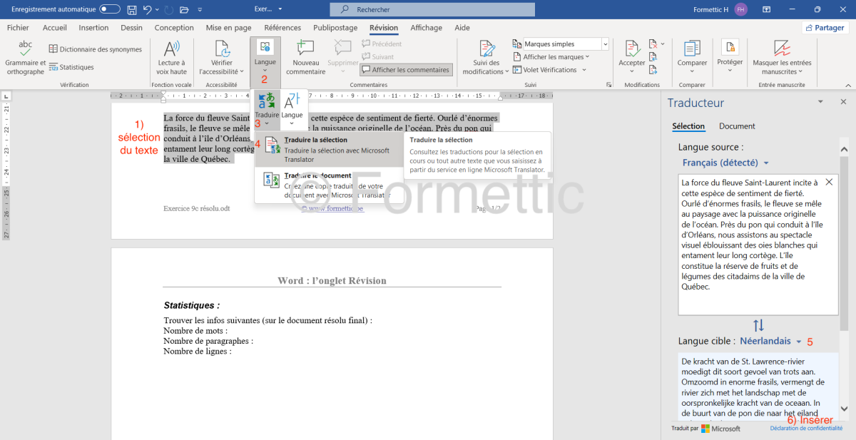Click the Rechercher search box
This screenshot has width=856, height=440.
[x=432, y=9]
